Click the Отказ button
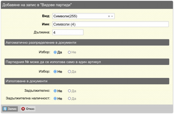Image resolution: width=174 pixels, height=114 pixels. click(28, 109)
